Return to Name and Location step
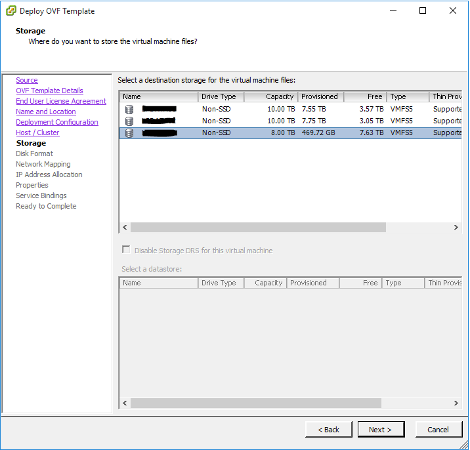This screenshot has height=450, width=470. [x=46, y=112]
